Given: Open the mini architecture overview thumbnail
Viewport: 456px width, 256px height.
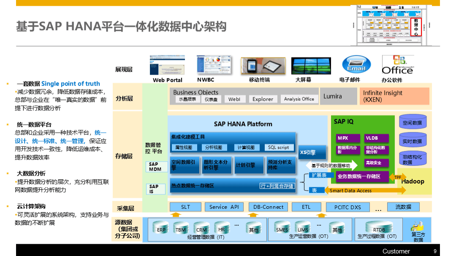Looking at the screenshot, I should click(x=392, y=25).
